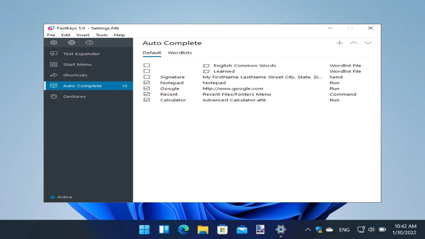Open the Edit menu
425x239 pixels.
(x=66, y=35)
